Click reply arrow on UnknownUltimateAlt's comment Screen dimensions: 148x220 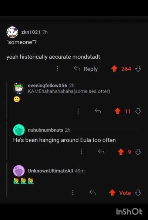pos(92,193)
